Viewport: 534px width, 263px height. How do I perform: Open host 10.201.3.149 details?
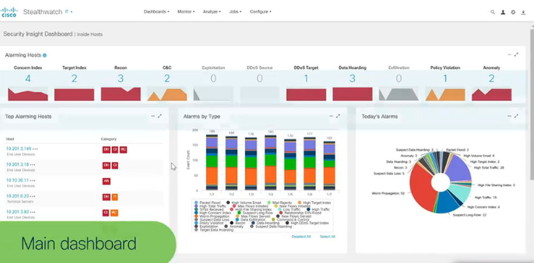(18, 149)
